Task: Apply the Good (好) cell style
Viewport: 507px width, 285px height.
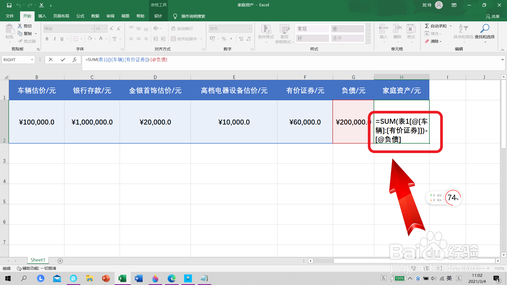Action: [312, 38]
